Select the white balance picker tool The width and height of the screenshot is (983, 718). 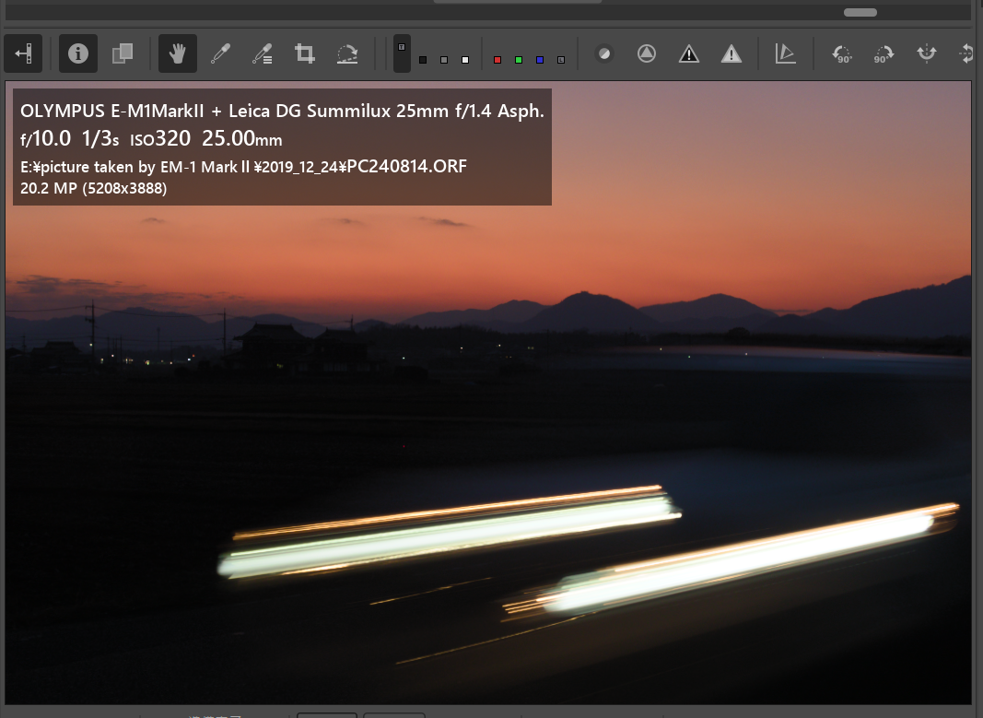pyautogui.click(x=220, y=53)
